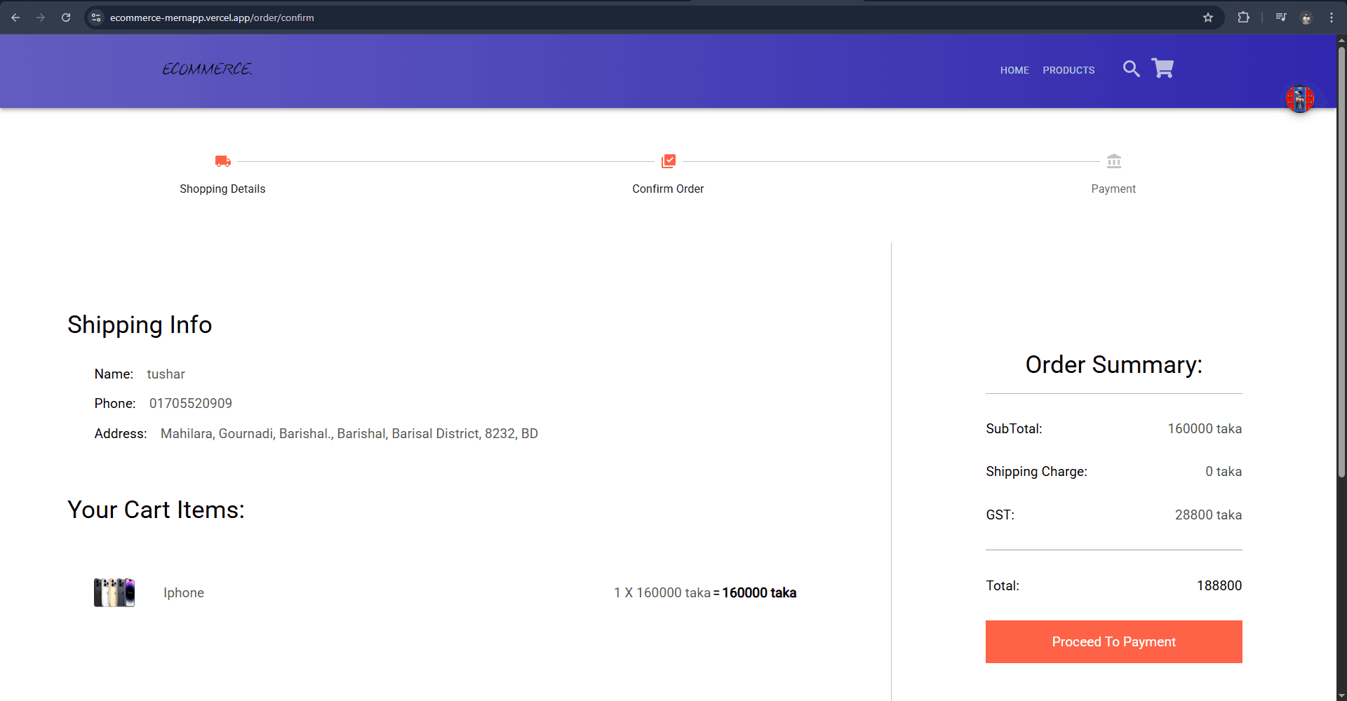The image size is (1347, 701).
Task: Click the bank icon above Payment
Action: [1113, 161]
